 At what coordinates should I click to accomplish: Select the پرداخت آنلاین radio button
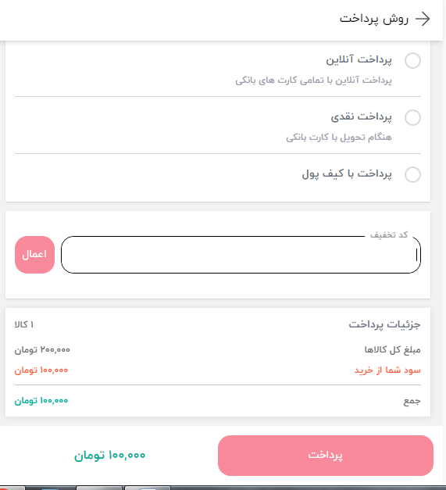click(412, 60)
